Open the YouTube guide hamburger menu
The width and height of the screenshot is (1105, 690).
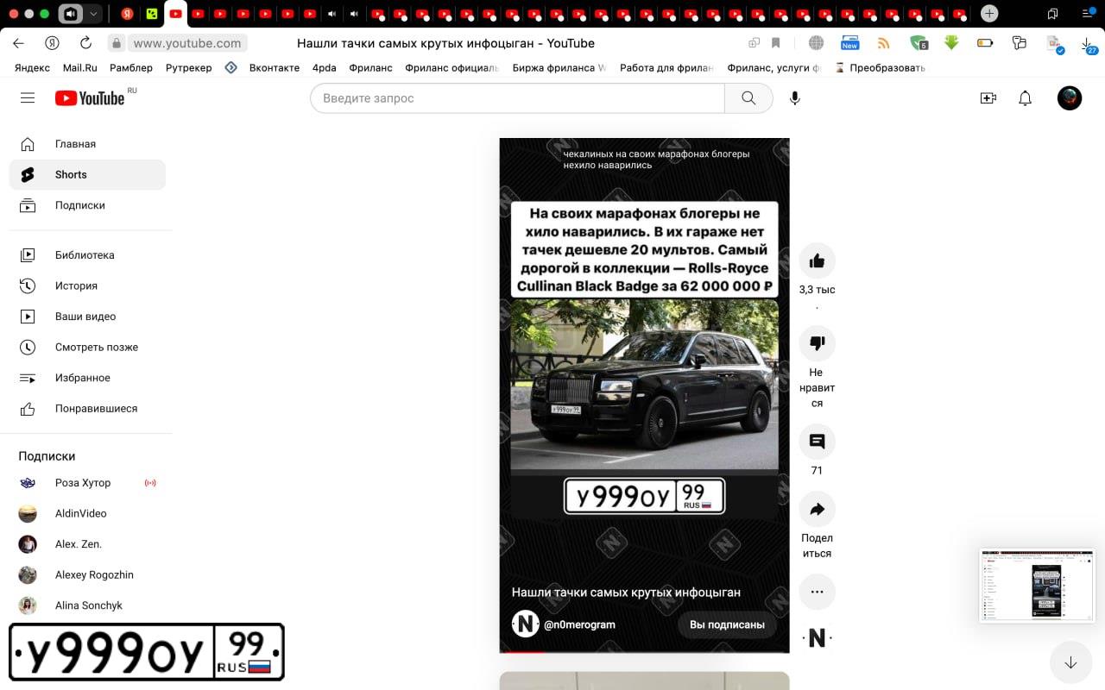28,98
